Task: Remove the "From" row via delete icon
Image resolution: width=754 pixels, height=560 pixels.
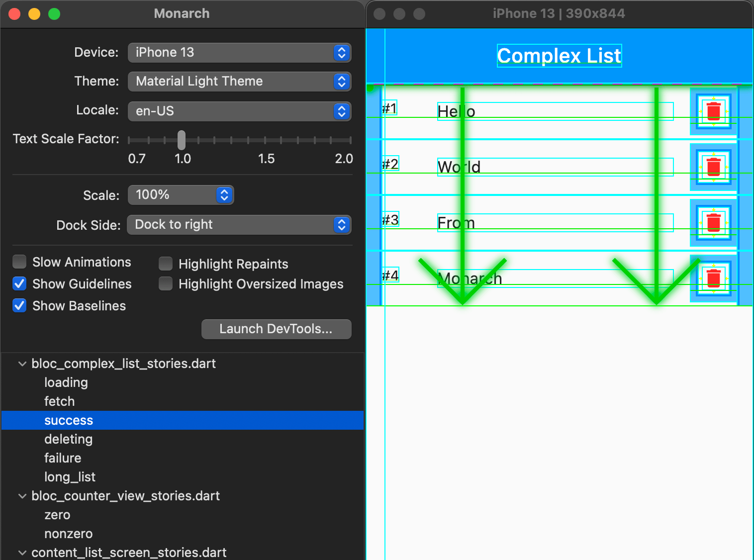Action: [713, 222]
